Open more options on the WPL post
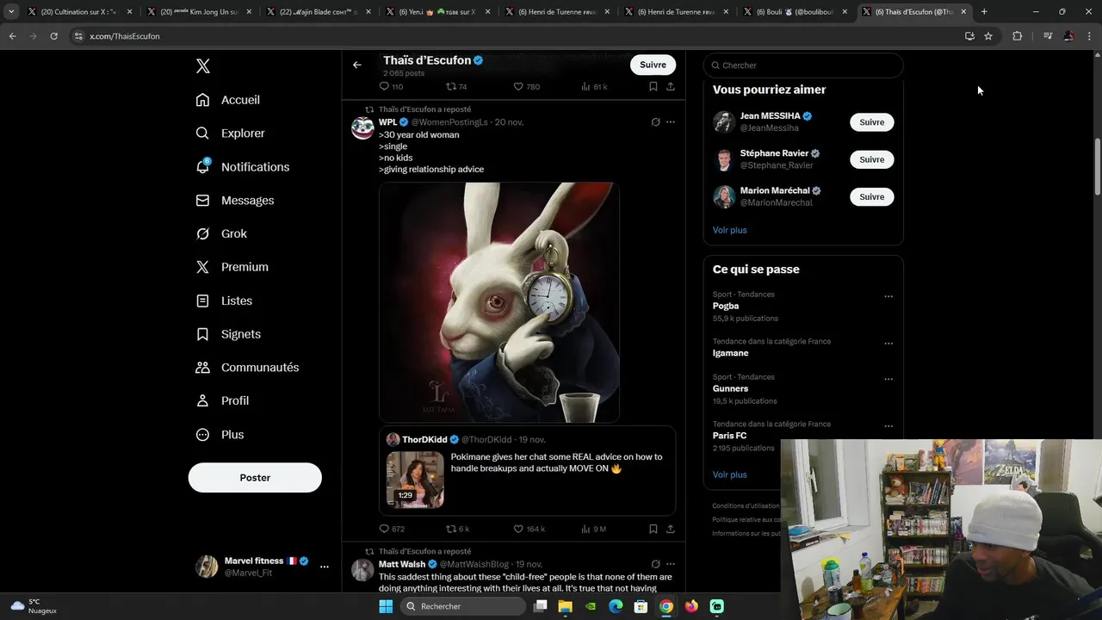 click(x=671, y=122)
